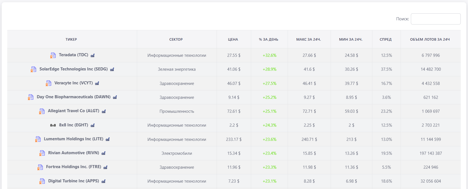
Task: Sort by the СПРЕД column header
Action: coord(385,40)
